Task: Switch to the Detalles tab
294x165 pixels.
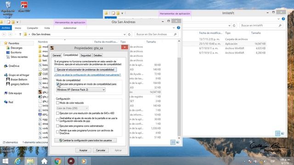Action: pos(97,55)
